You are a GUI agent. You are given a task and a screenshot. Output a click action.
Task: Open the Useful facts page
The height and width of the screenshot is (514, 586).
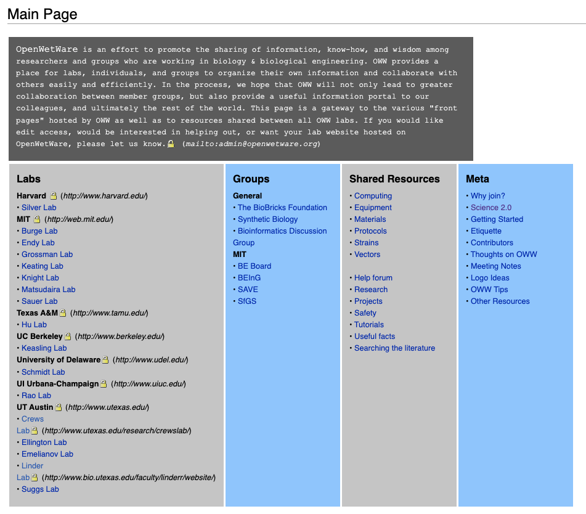tap(375, 337)
